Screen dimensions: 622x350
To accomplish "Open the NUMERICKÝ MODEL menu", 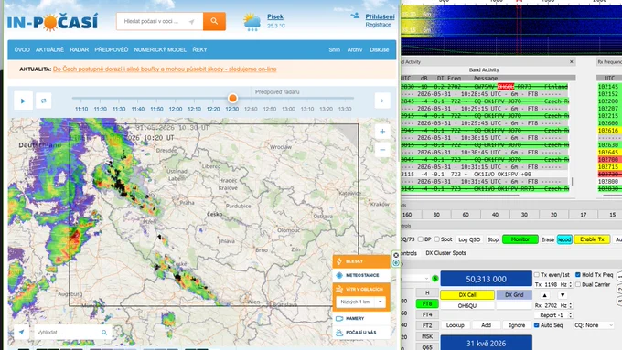I will coord(160,50).
